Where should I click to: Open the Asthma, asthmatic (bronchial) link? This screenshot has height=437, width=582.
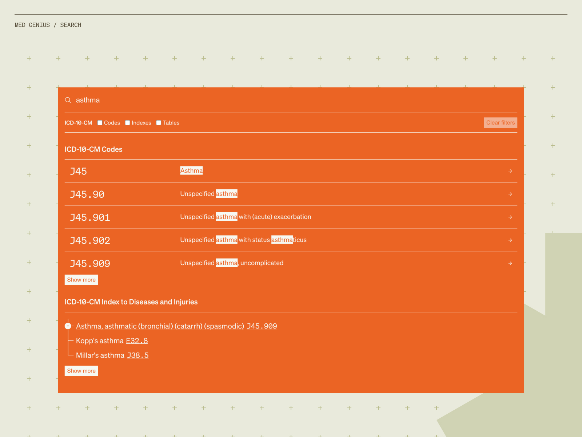click(x=160, y=326)
